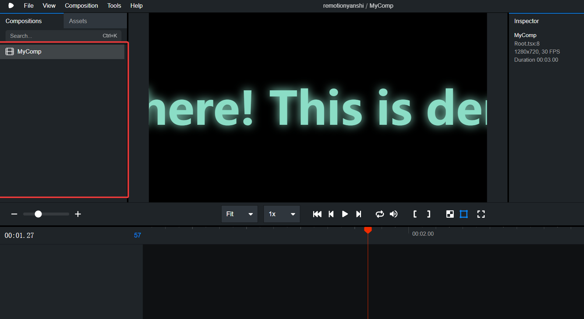This screenshot has width=584, height=319.
Task: Select the MyComp composition in list
Action: point(62,52)
